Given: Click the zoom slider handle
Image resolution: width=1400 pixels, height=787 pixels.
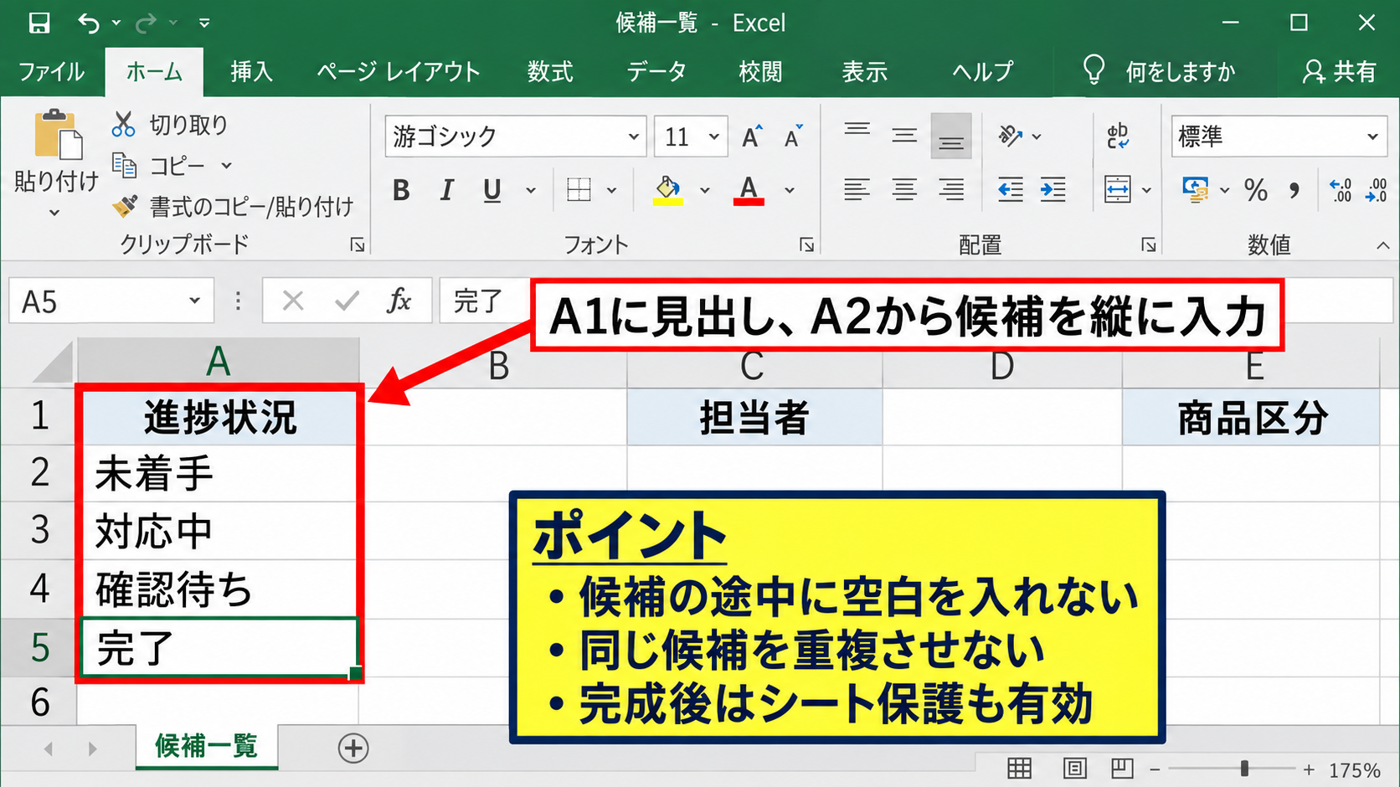Looking at the screenshot, I should click(x=1244, y=769).
